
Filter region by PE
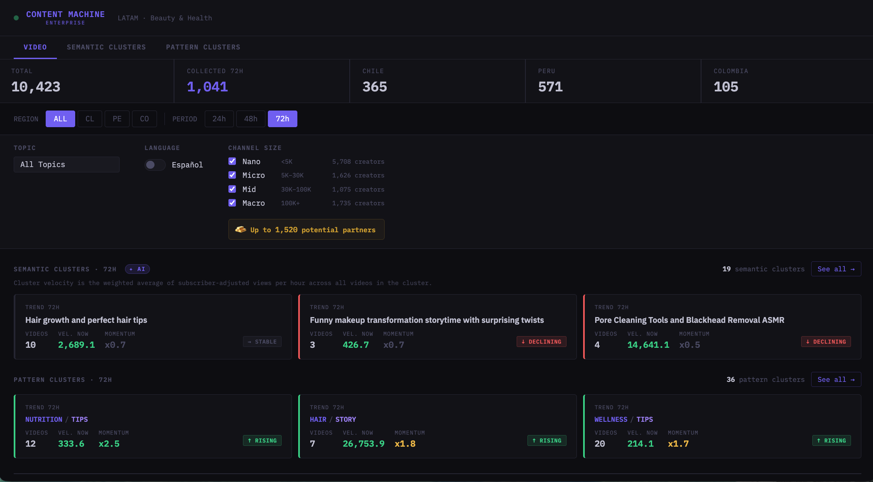[117, 119]
